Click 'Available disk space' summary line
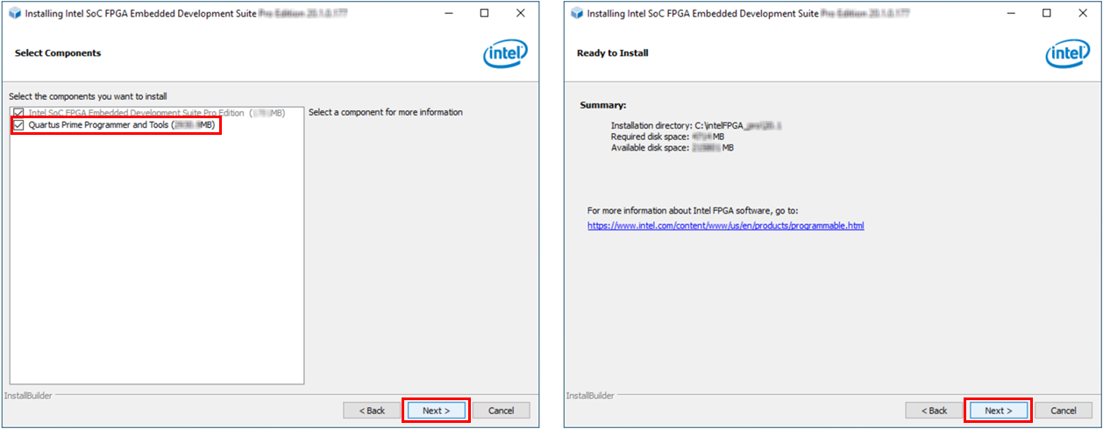Image resolution: width=1103 pixels, height=429 pixels. (x=672, y=148)
